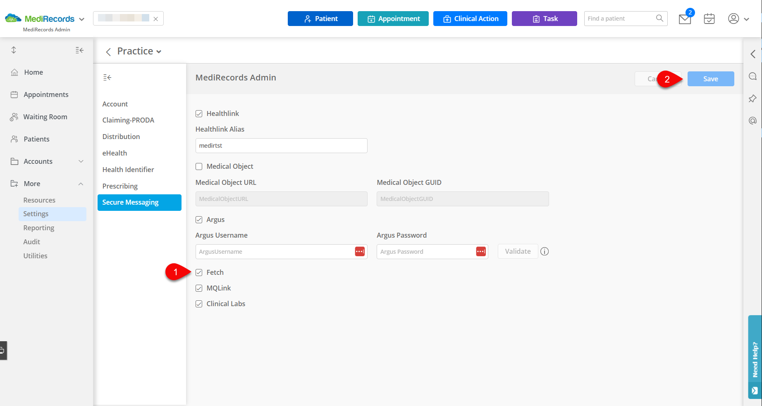
Task: Enable the Medical Object checkbox
Action: 199,166
